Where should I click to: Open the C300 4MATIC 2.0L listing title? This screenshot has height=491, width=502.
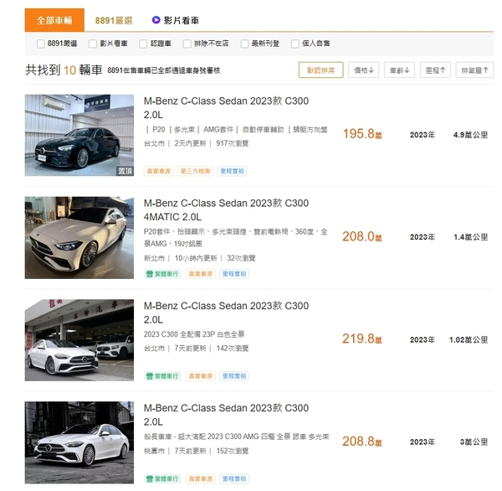click(226, 209)
